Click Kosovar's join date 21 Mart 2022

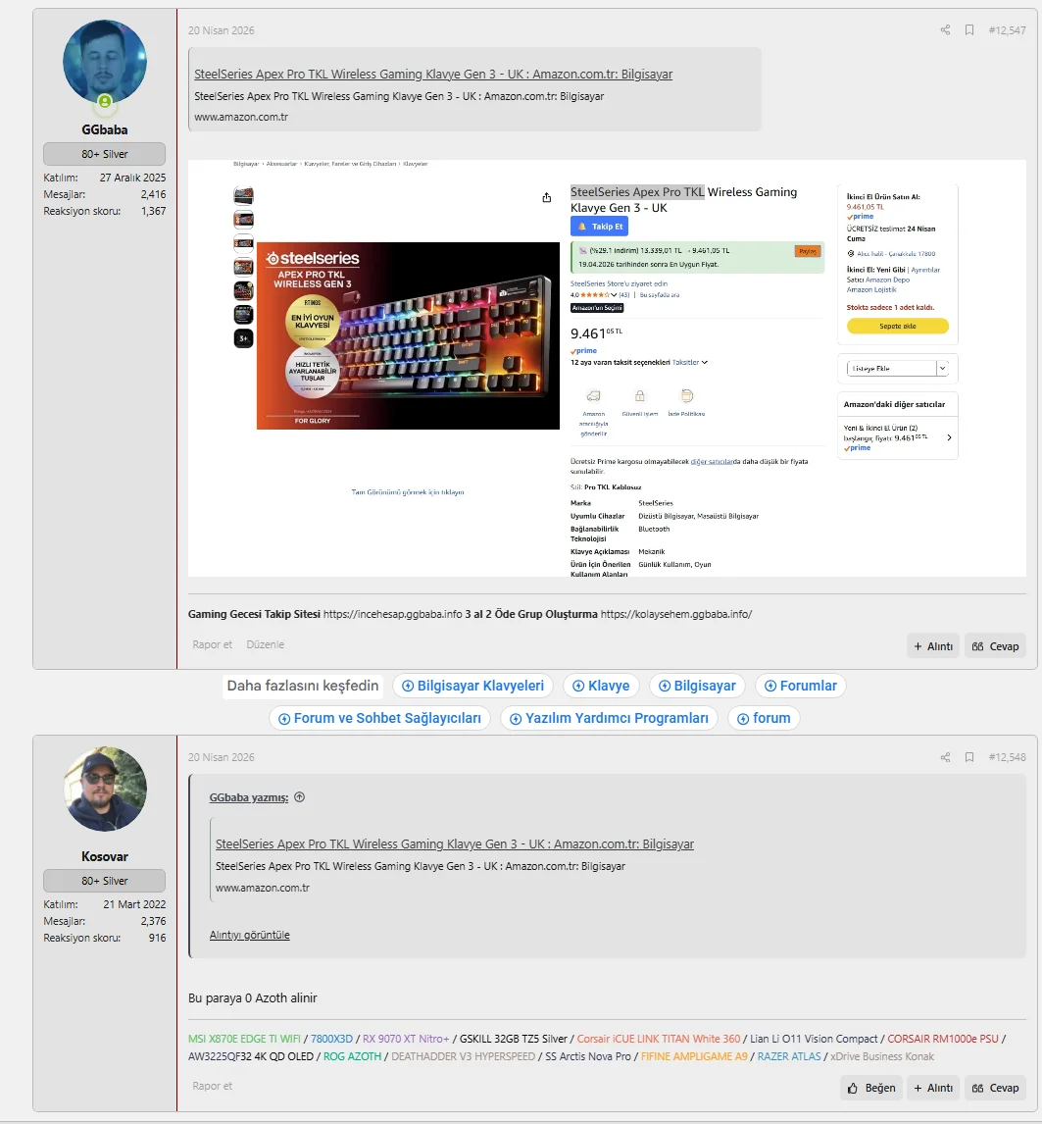[x=134, y=904]
